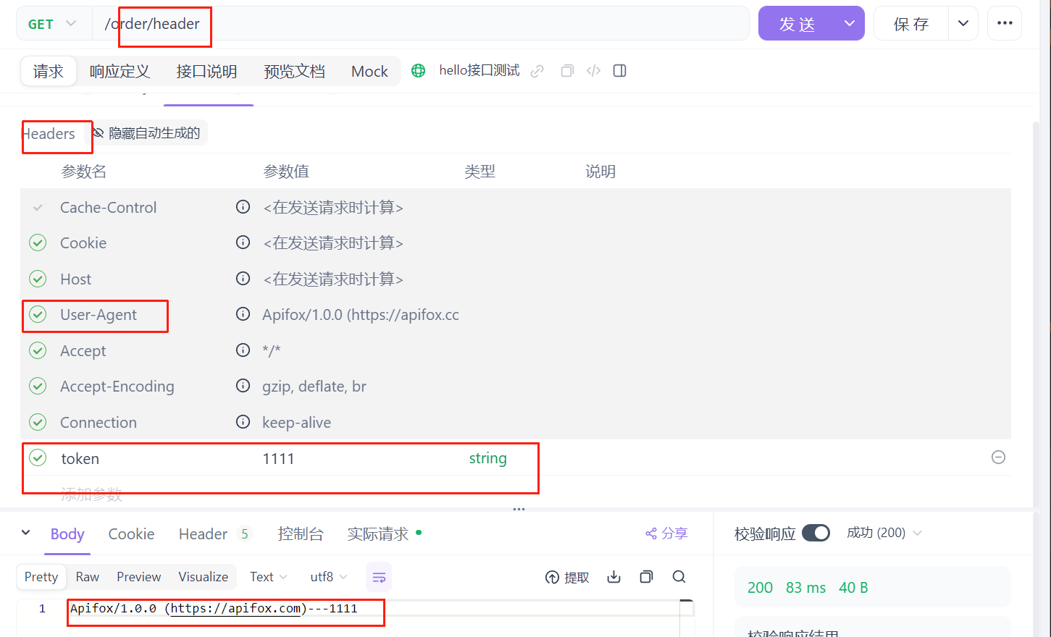Open the 控制台 console tab
The width and height of the screenshot is (1051, 637).
pyautogui.click(x=301, y=534)
